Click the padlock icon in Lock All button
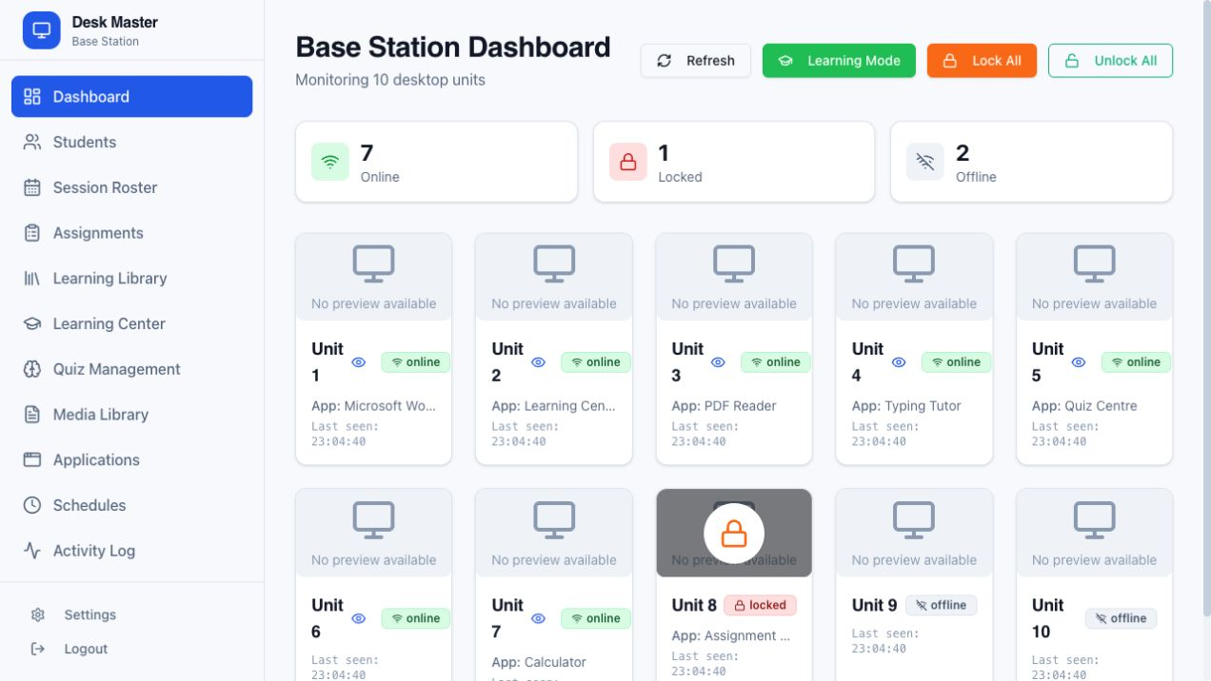The width and height of the screenshot is (1211, 681). click(x=949, y=61)
